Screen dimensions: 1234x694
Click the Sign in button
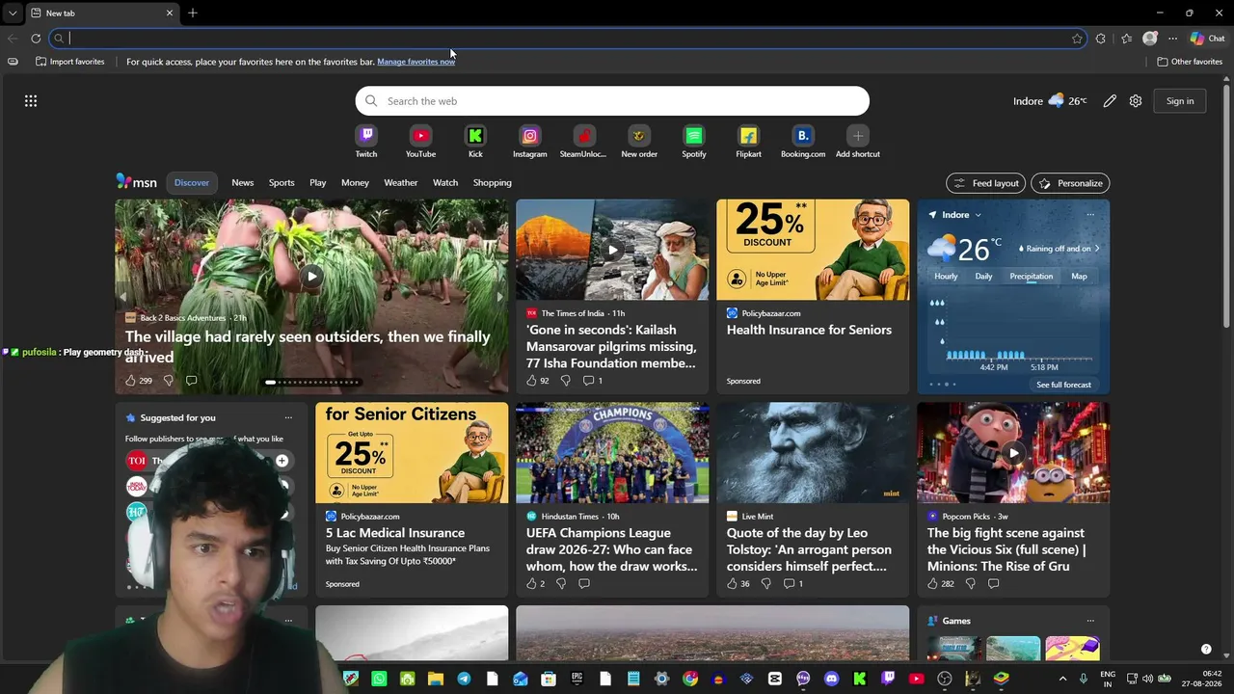pos(1180,101)
